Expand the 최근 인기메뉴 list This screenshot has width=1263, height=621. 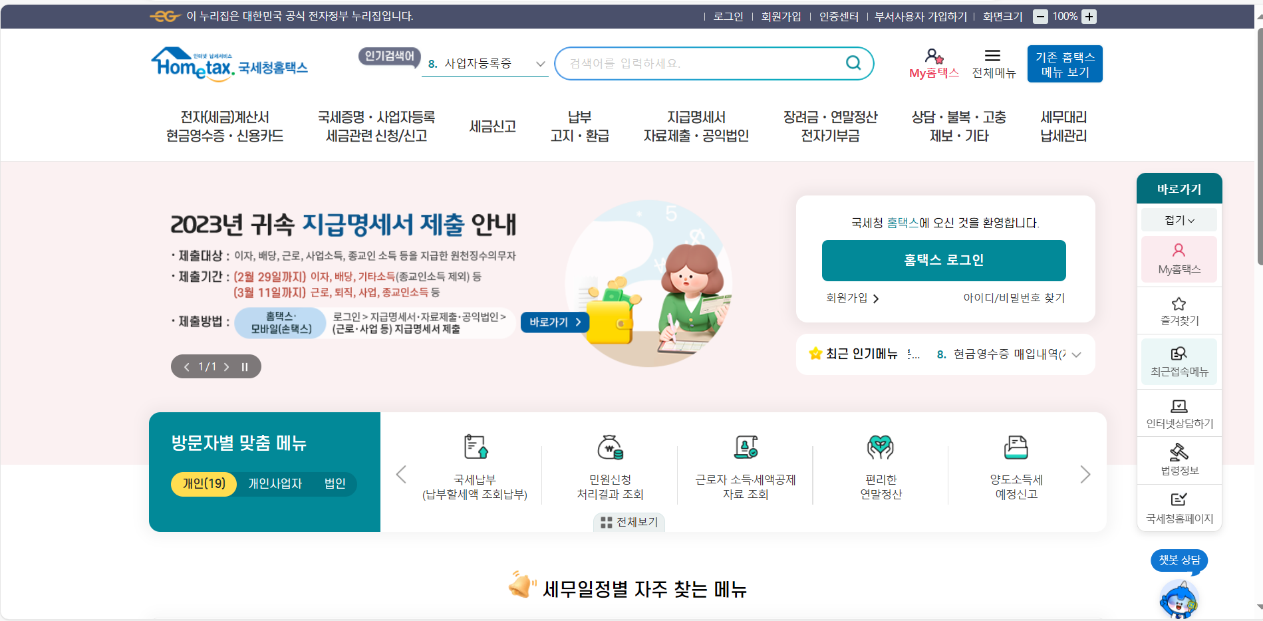pyautogui.click(x=1077, y=354)
